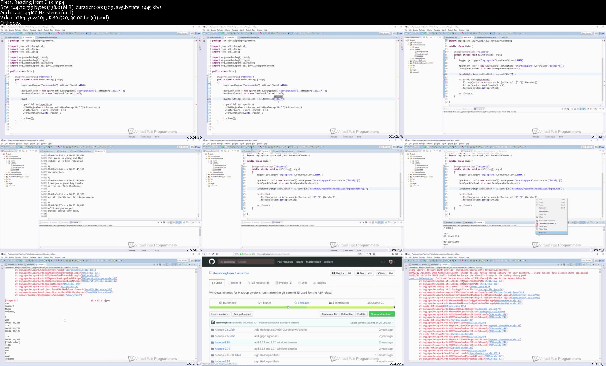The image size is (606, 366).
Task: Click the GitHub search field labeled Search
Action: [255, 262]
